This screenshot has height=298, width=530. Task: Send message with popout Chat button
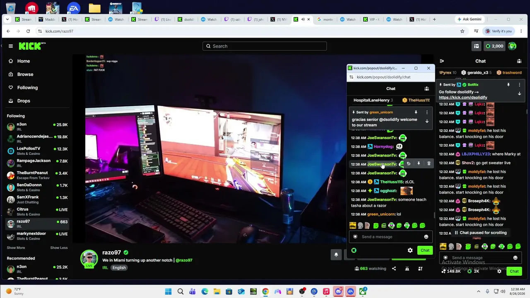coord(425,250)
